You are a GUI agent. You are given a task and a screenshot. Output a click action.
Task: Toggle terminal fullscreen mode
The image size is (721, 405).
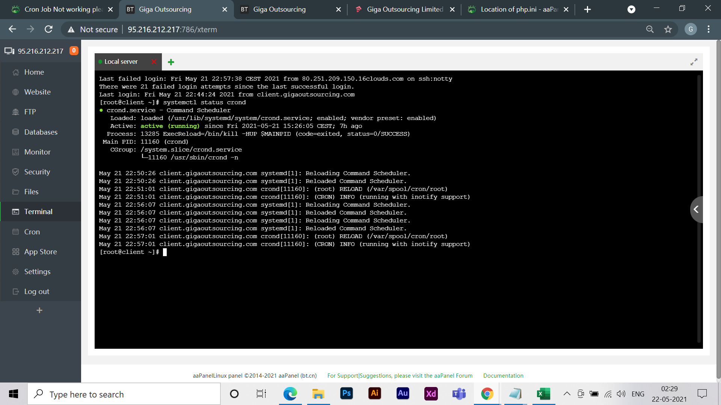tap(694, 62)
